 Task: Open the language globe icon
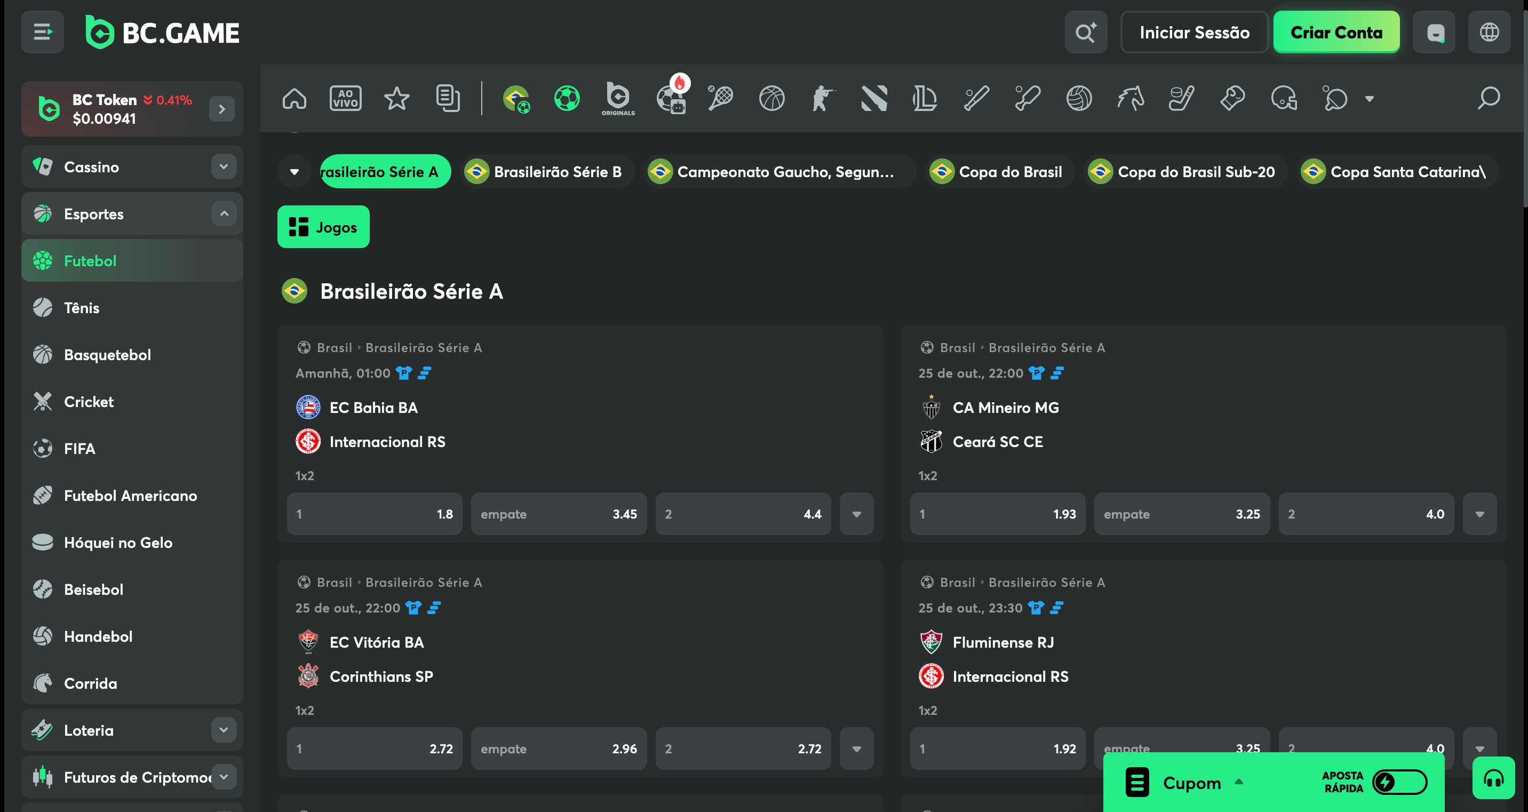click(x=1489, y=32)
